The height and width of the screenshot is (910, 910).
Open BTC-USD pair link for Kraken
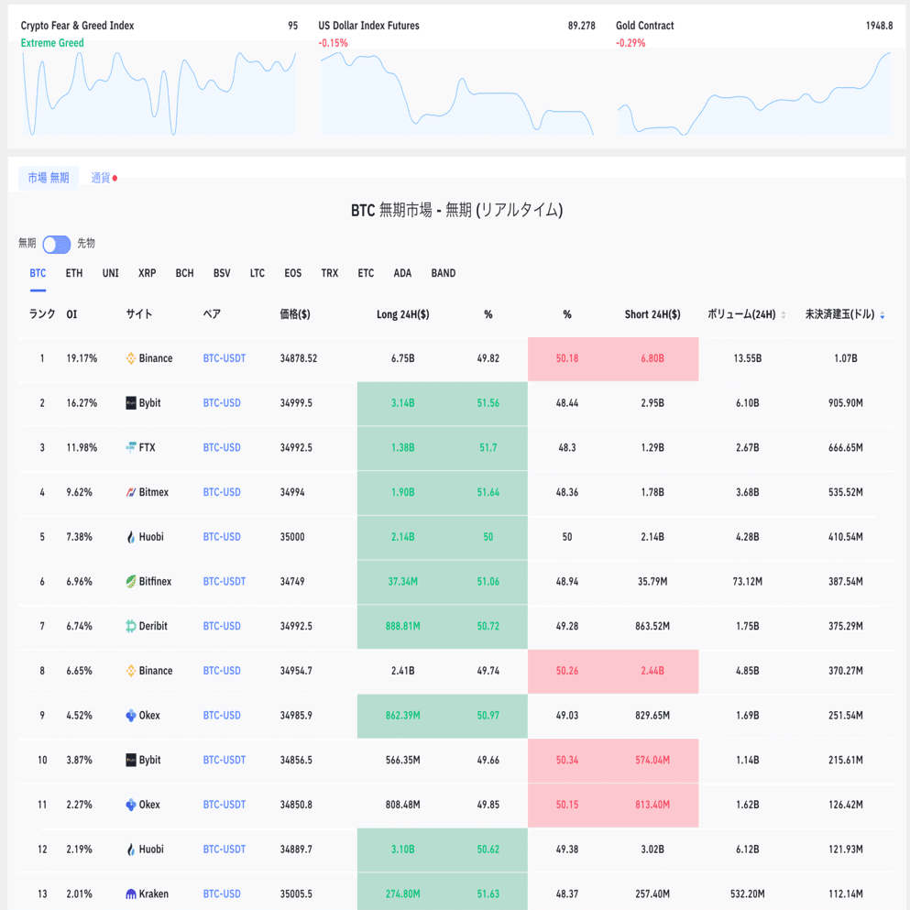pyautogui.click(x=221, y=894)
